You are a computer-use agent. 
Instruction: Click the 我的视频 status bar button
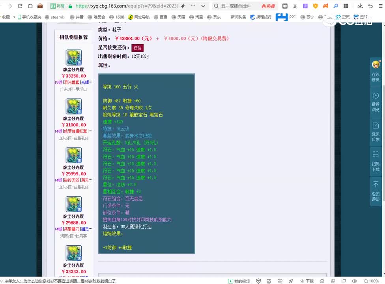click(x=239, y=281)
